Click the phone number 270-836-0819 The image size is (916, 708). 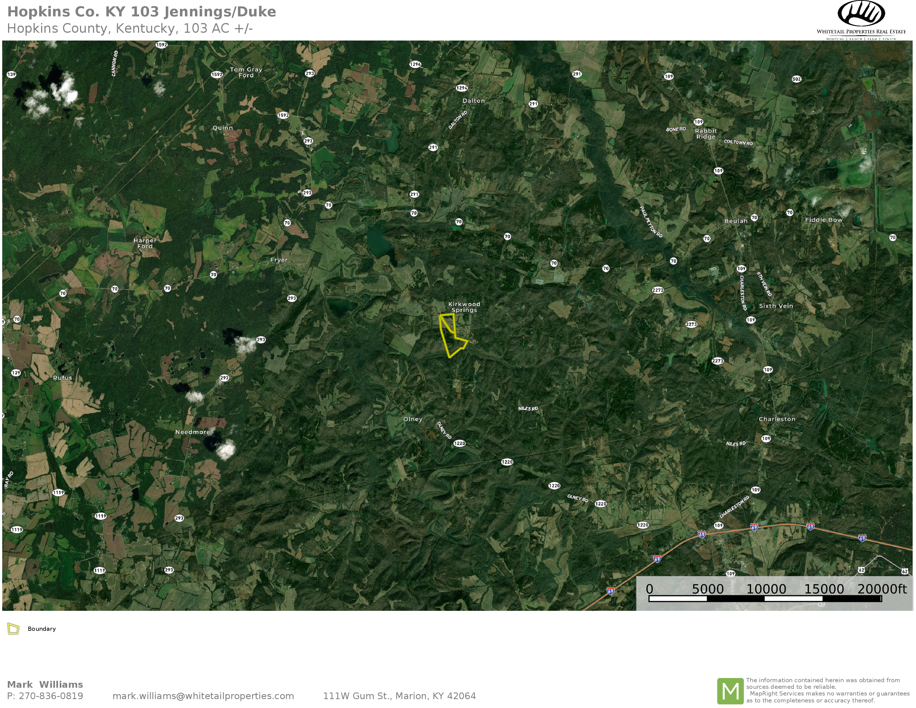click(51, 696)
